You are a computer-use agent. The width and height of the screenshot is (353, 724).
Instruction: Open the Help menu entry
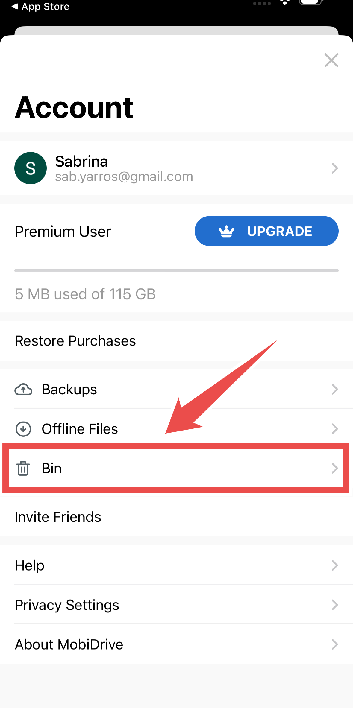[x=176, y=565]
